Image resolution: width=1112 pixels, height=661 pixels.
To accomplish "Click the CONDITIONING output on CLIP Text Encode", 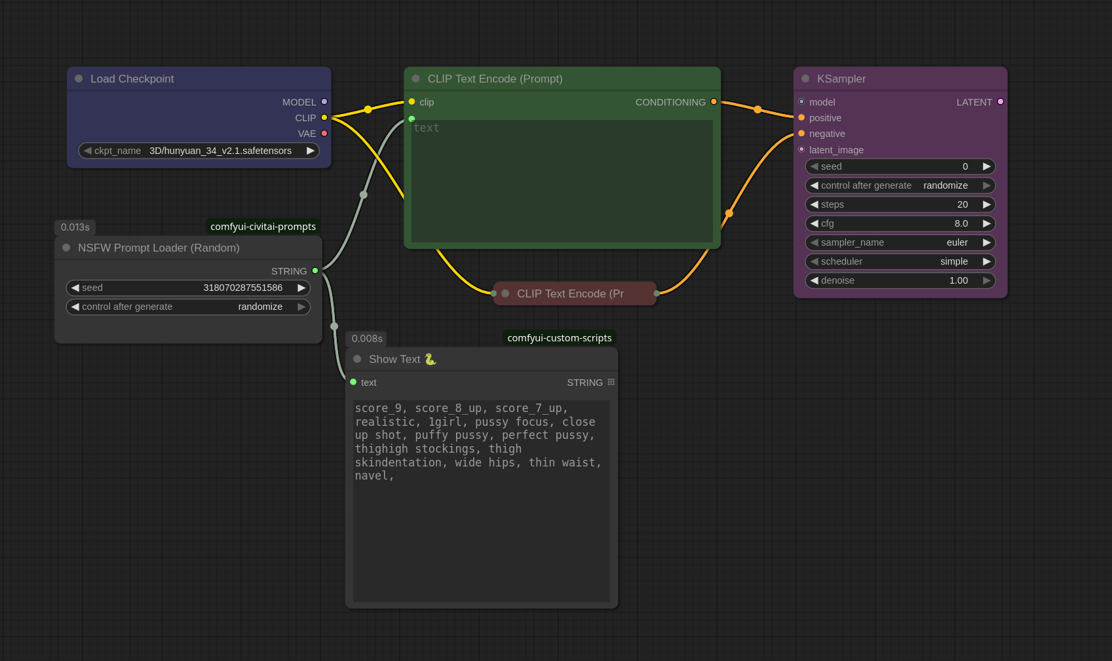I will coord(714,102).
